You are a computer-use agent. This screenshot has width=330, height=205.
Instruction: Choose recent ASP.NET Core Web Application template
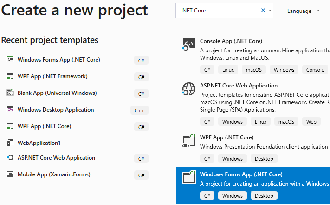56,158
